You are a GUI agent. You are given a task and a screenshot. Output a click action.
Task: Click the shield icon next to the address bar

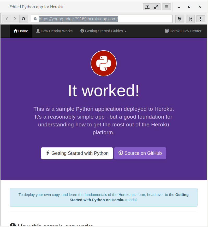[180, 19]
